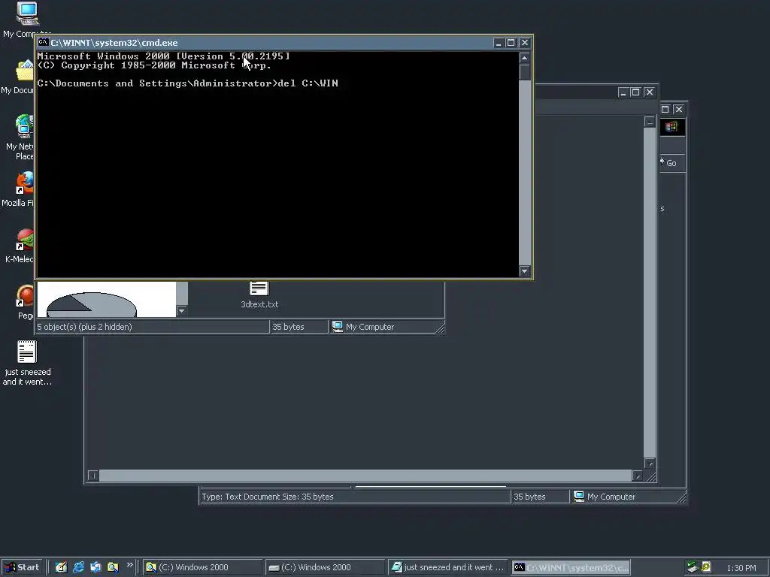Click the preview pane scroll down arrow
770x577 pixels.
pos(182,310)
